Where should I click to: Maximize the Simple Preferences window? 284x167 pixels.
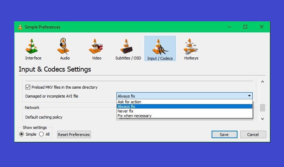(245, 27)
